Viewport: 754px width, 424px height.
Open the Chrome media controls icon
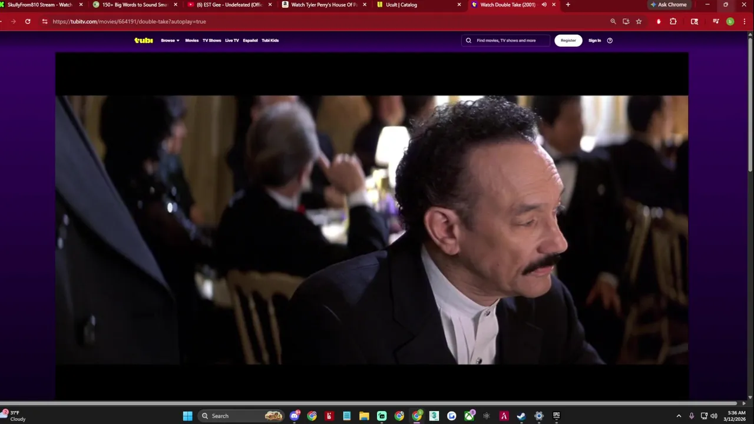coord(716,21)
